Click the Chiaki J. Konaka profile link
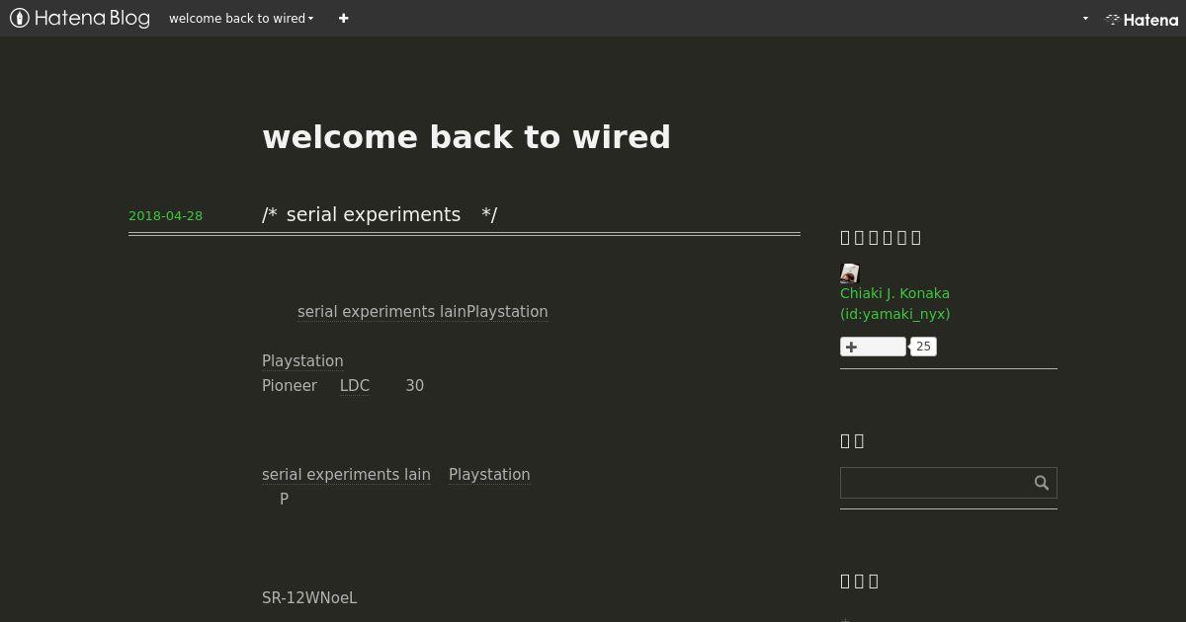 pyautogui.click(x=894, y=293)
